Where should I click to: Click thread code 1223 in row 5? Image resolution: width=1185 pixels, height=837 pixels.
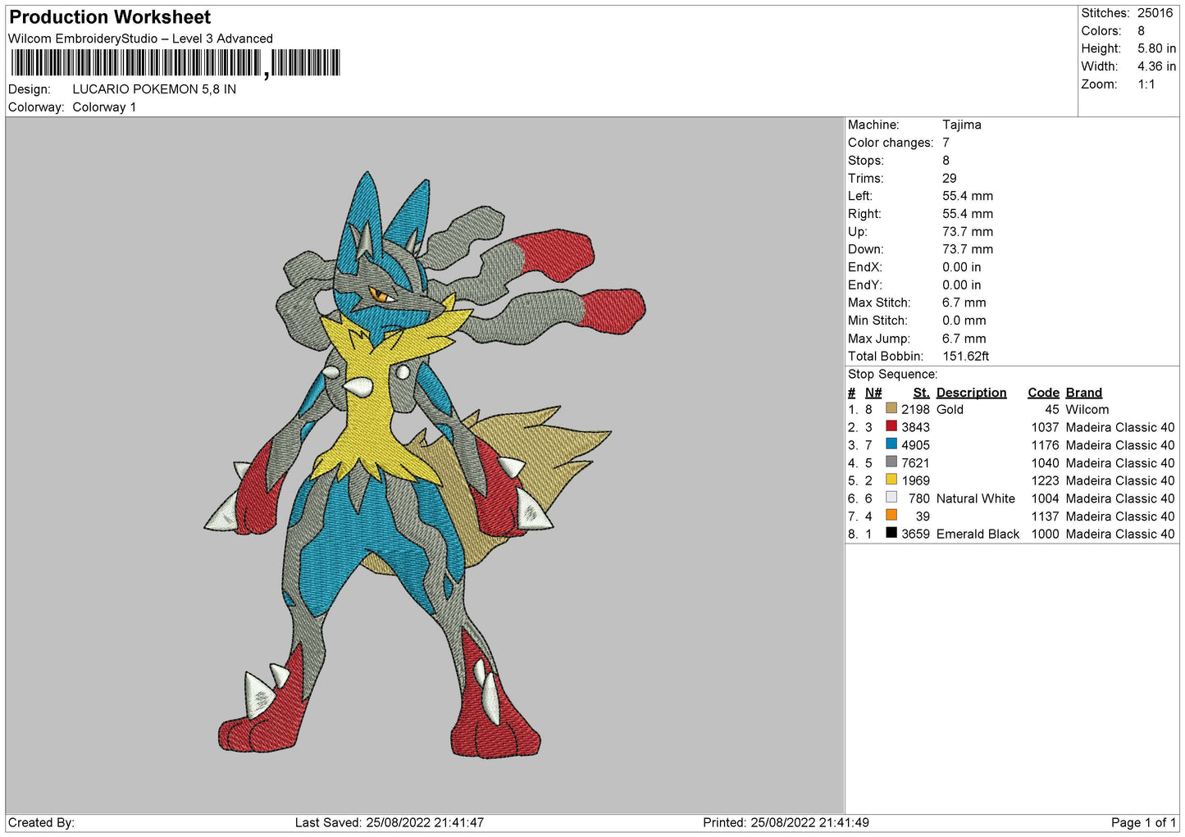tap(1045, 481)
